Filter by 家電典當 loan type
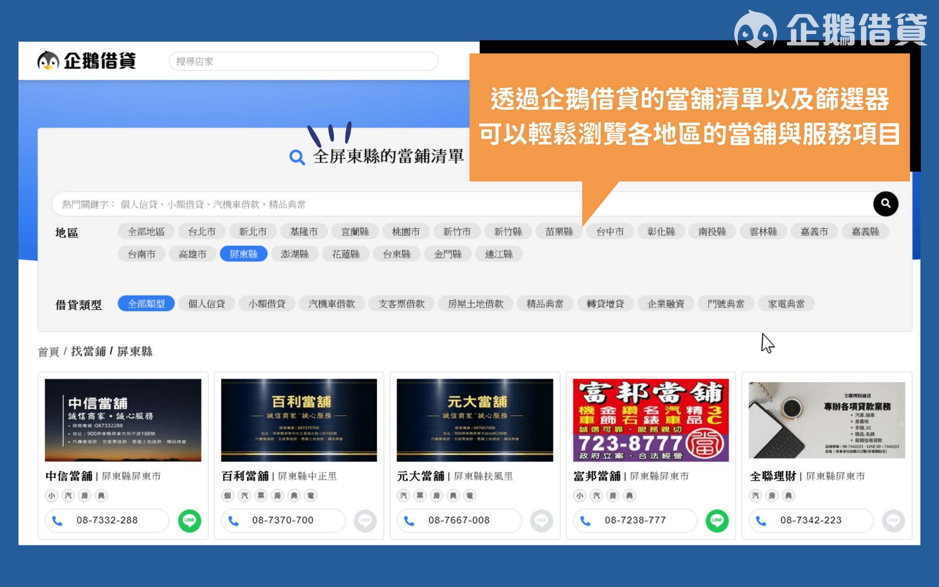 pyautogui.click(x=786, y=303)
